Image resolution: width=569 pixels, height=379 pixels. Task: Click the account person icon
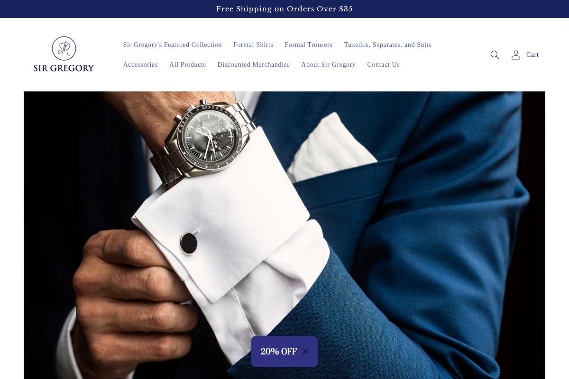click(515, 55)
